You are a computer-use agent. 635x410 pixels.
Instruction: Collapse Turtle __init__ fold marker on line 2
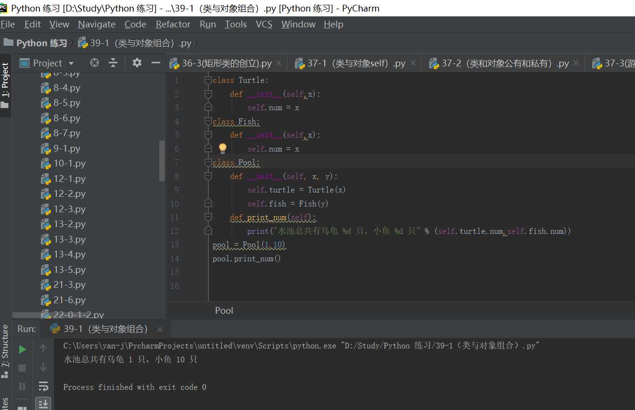pos(208,94)
